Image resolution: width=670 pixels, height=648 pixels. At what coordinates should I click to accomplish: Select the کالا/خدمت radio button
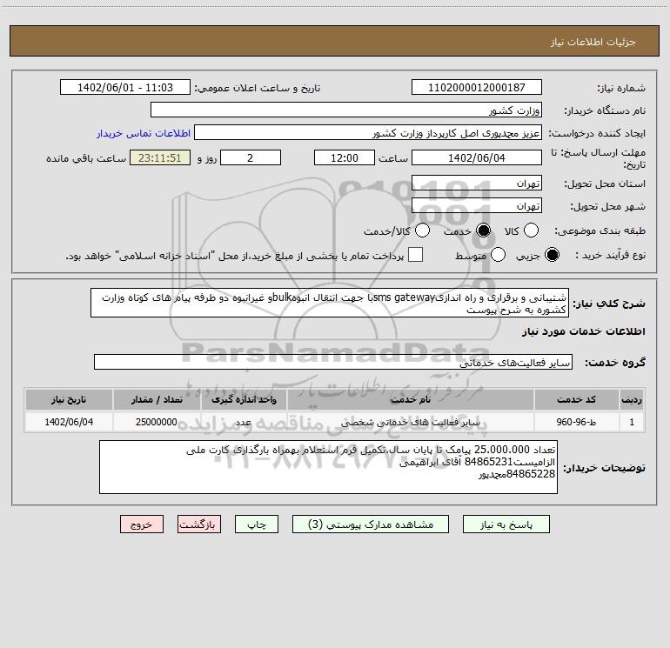423,230
